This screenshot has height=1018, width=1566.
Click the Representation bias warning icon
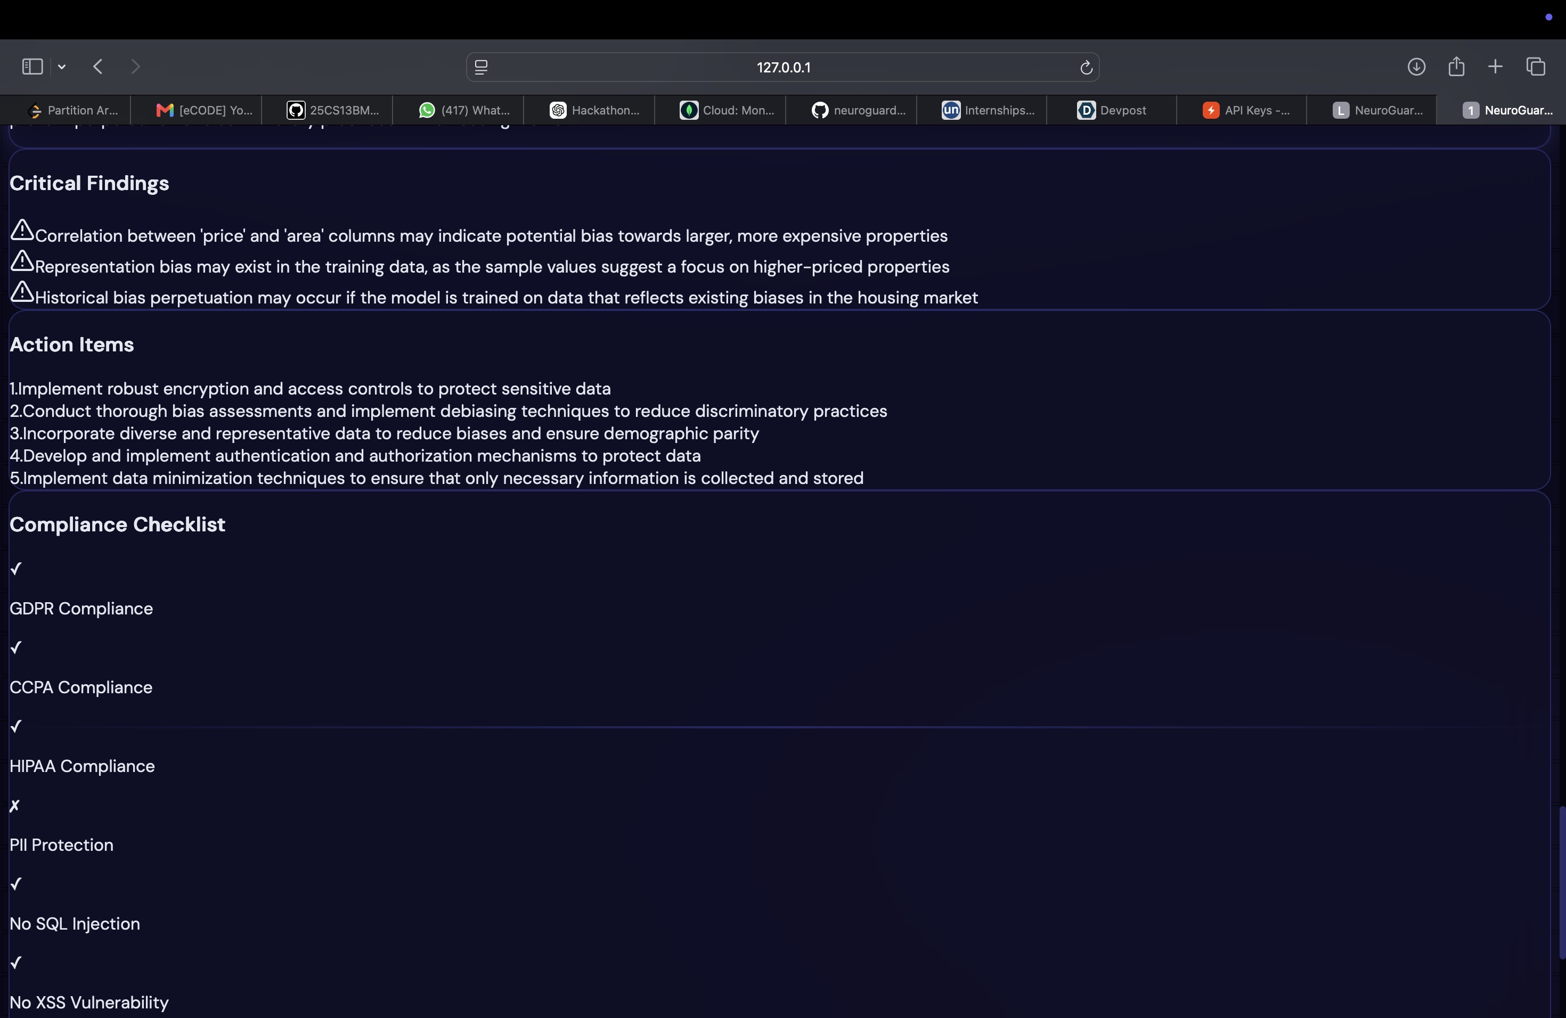click(x=22, y=261)
